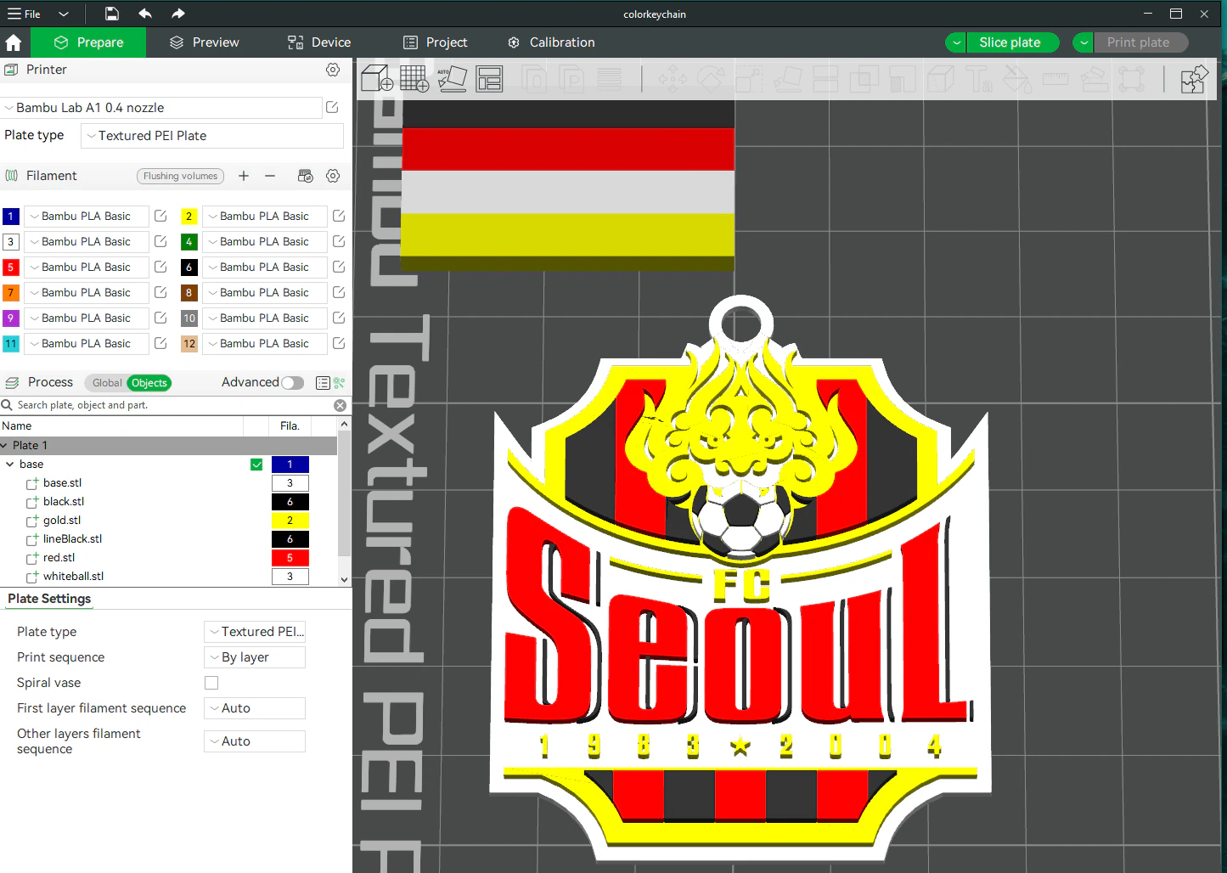
Task: Edit filament 1 preset icon
Action: [x=160, y=217]
